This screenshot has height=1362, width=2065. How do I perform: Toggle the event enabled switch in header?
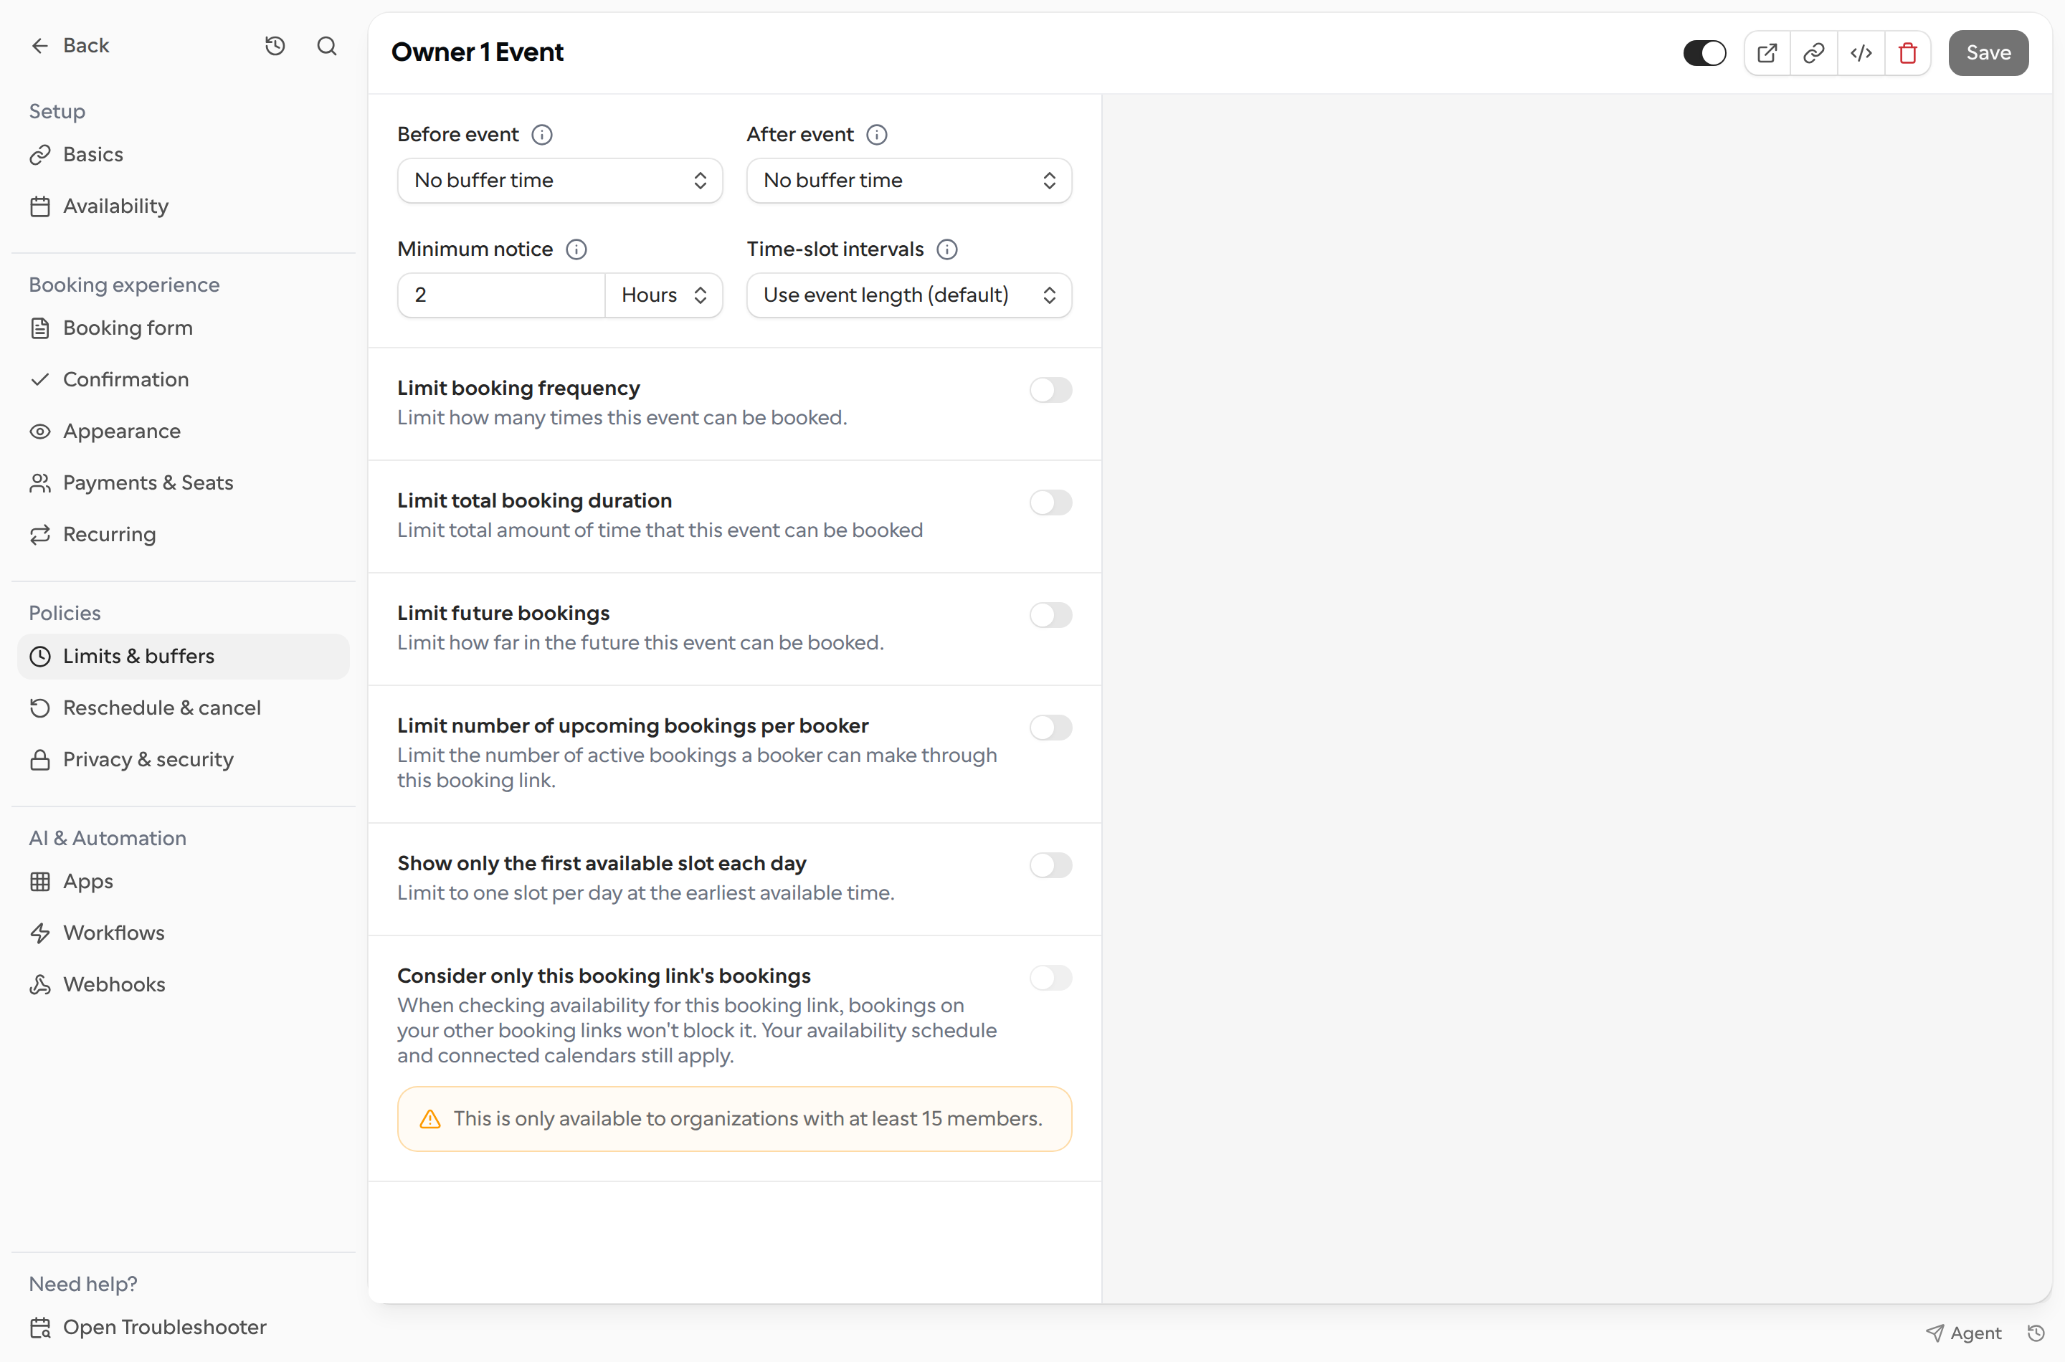pos(1704,53)
